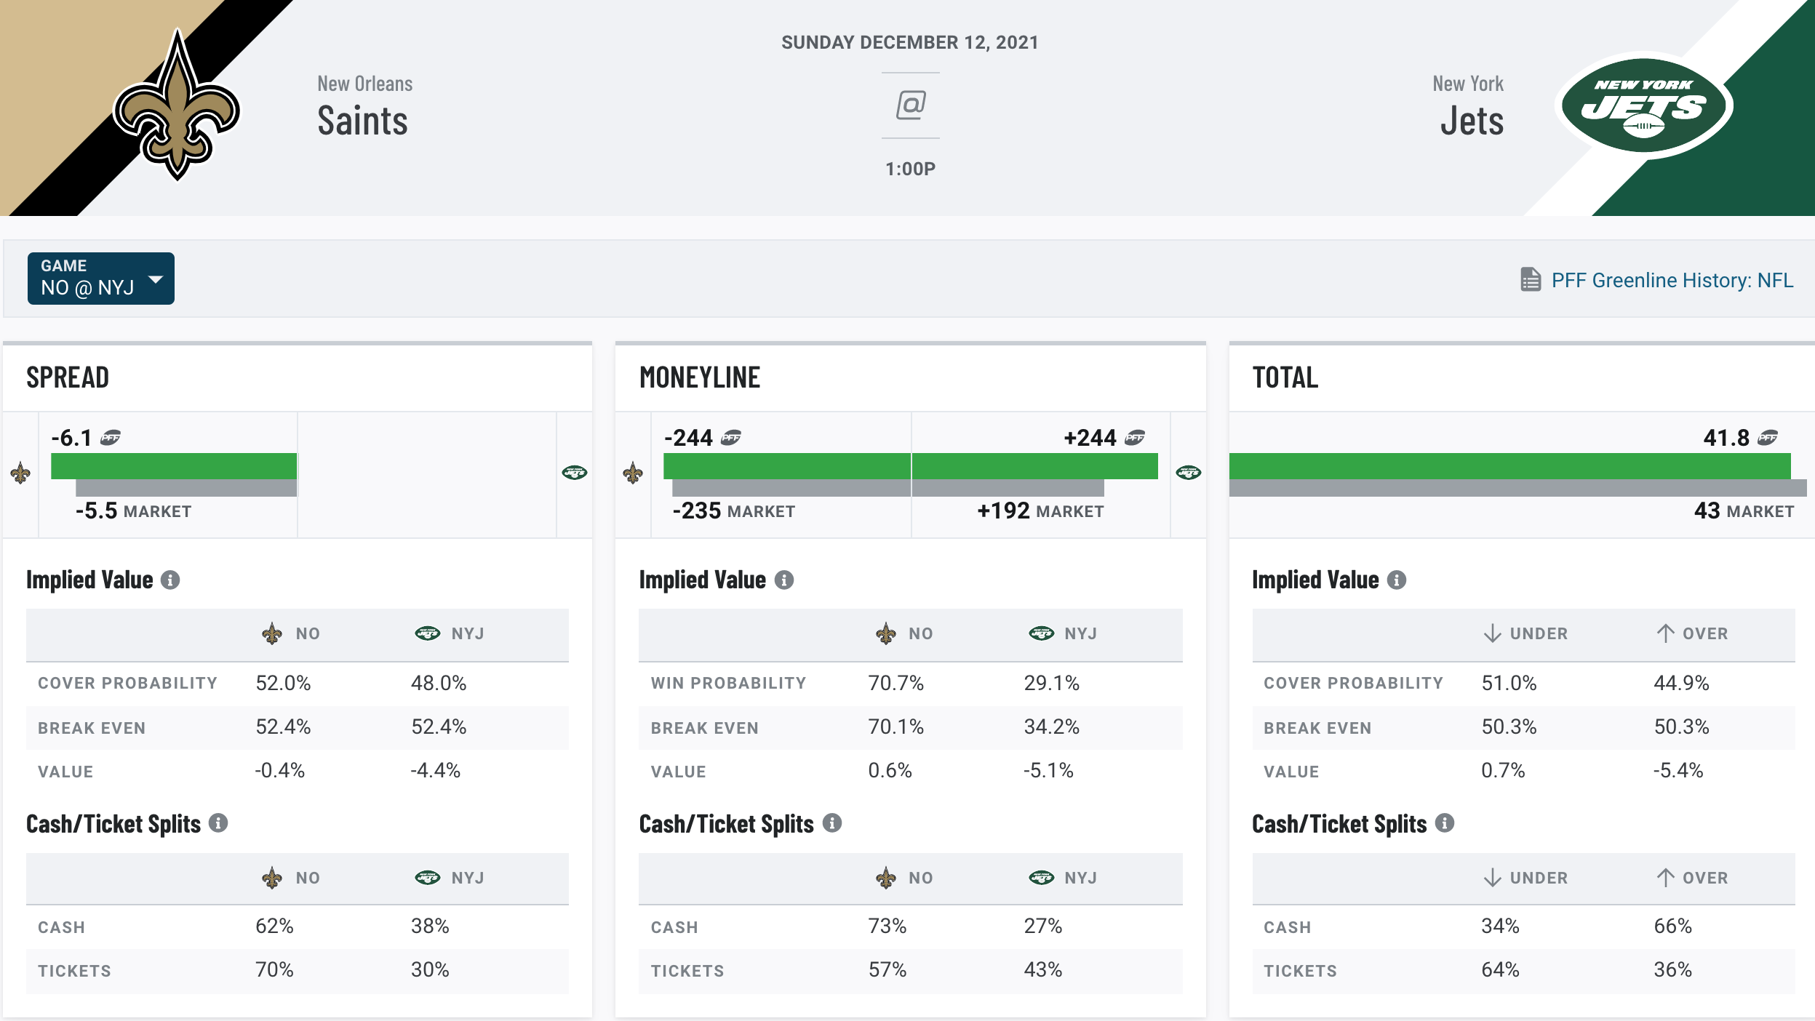Click the -5.5 MARKET spread value

click(x=133, y=511)
